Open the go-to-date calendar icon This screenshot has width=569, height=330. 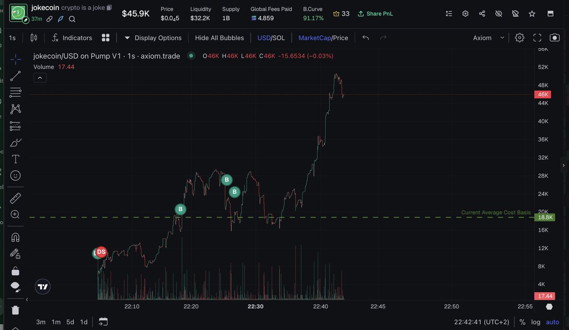click(x=103, y=322)
